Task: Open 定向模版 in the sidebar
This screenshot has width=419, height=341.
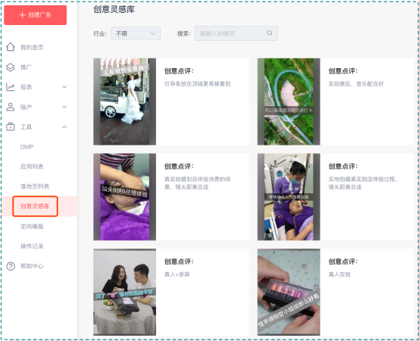Action: pyautogui.click(x=32, y=227)
